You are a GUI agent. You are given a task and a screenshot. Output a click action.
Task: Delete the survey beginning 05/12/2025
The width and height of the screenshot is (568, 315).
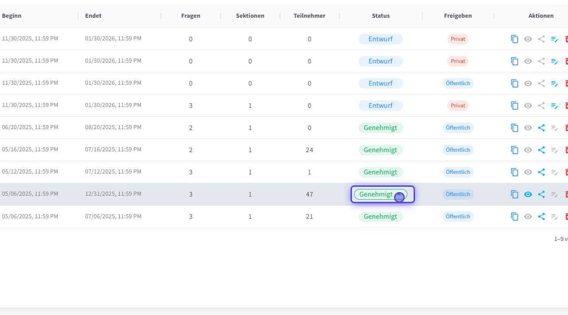tap(566, 172)
